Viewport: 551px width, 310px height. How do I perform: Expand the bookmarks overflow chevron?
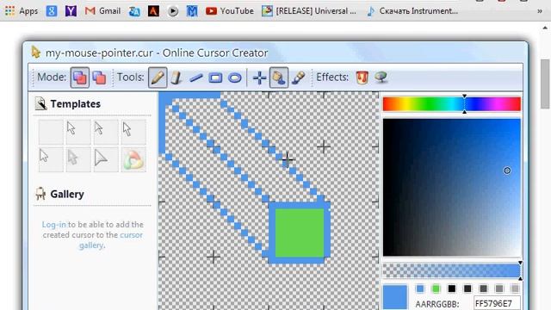(540, 11)
